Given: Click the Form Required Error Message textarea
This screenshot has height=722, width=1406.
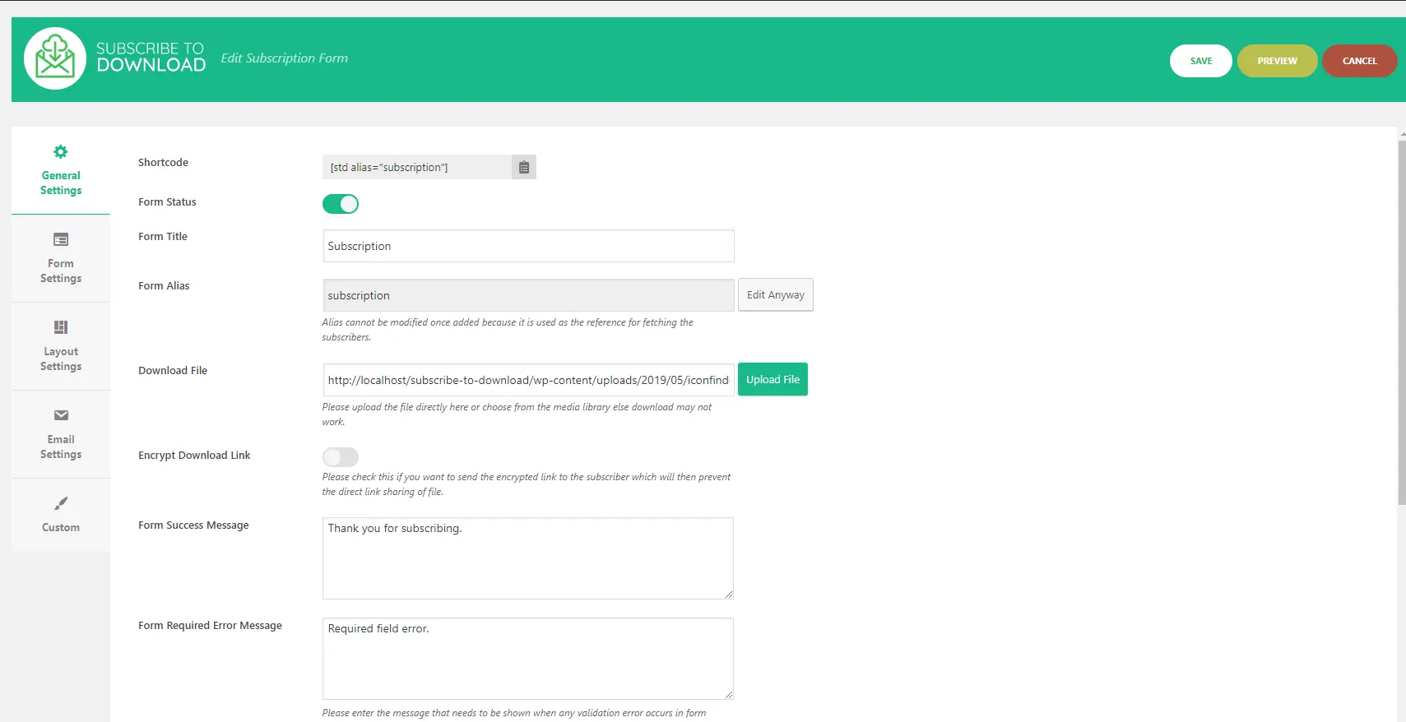Looking at the screenshot, I should click(528, 659).
